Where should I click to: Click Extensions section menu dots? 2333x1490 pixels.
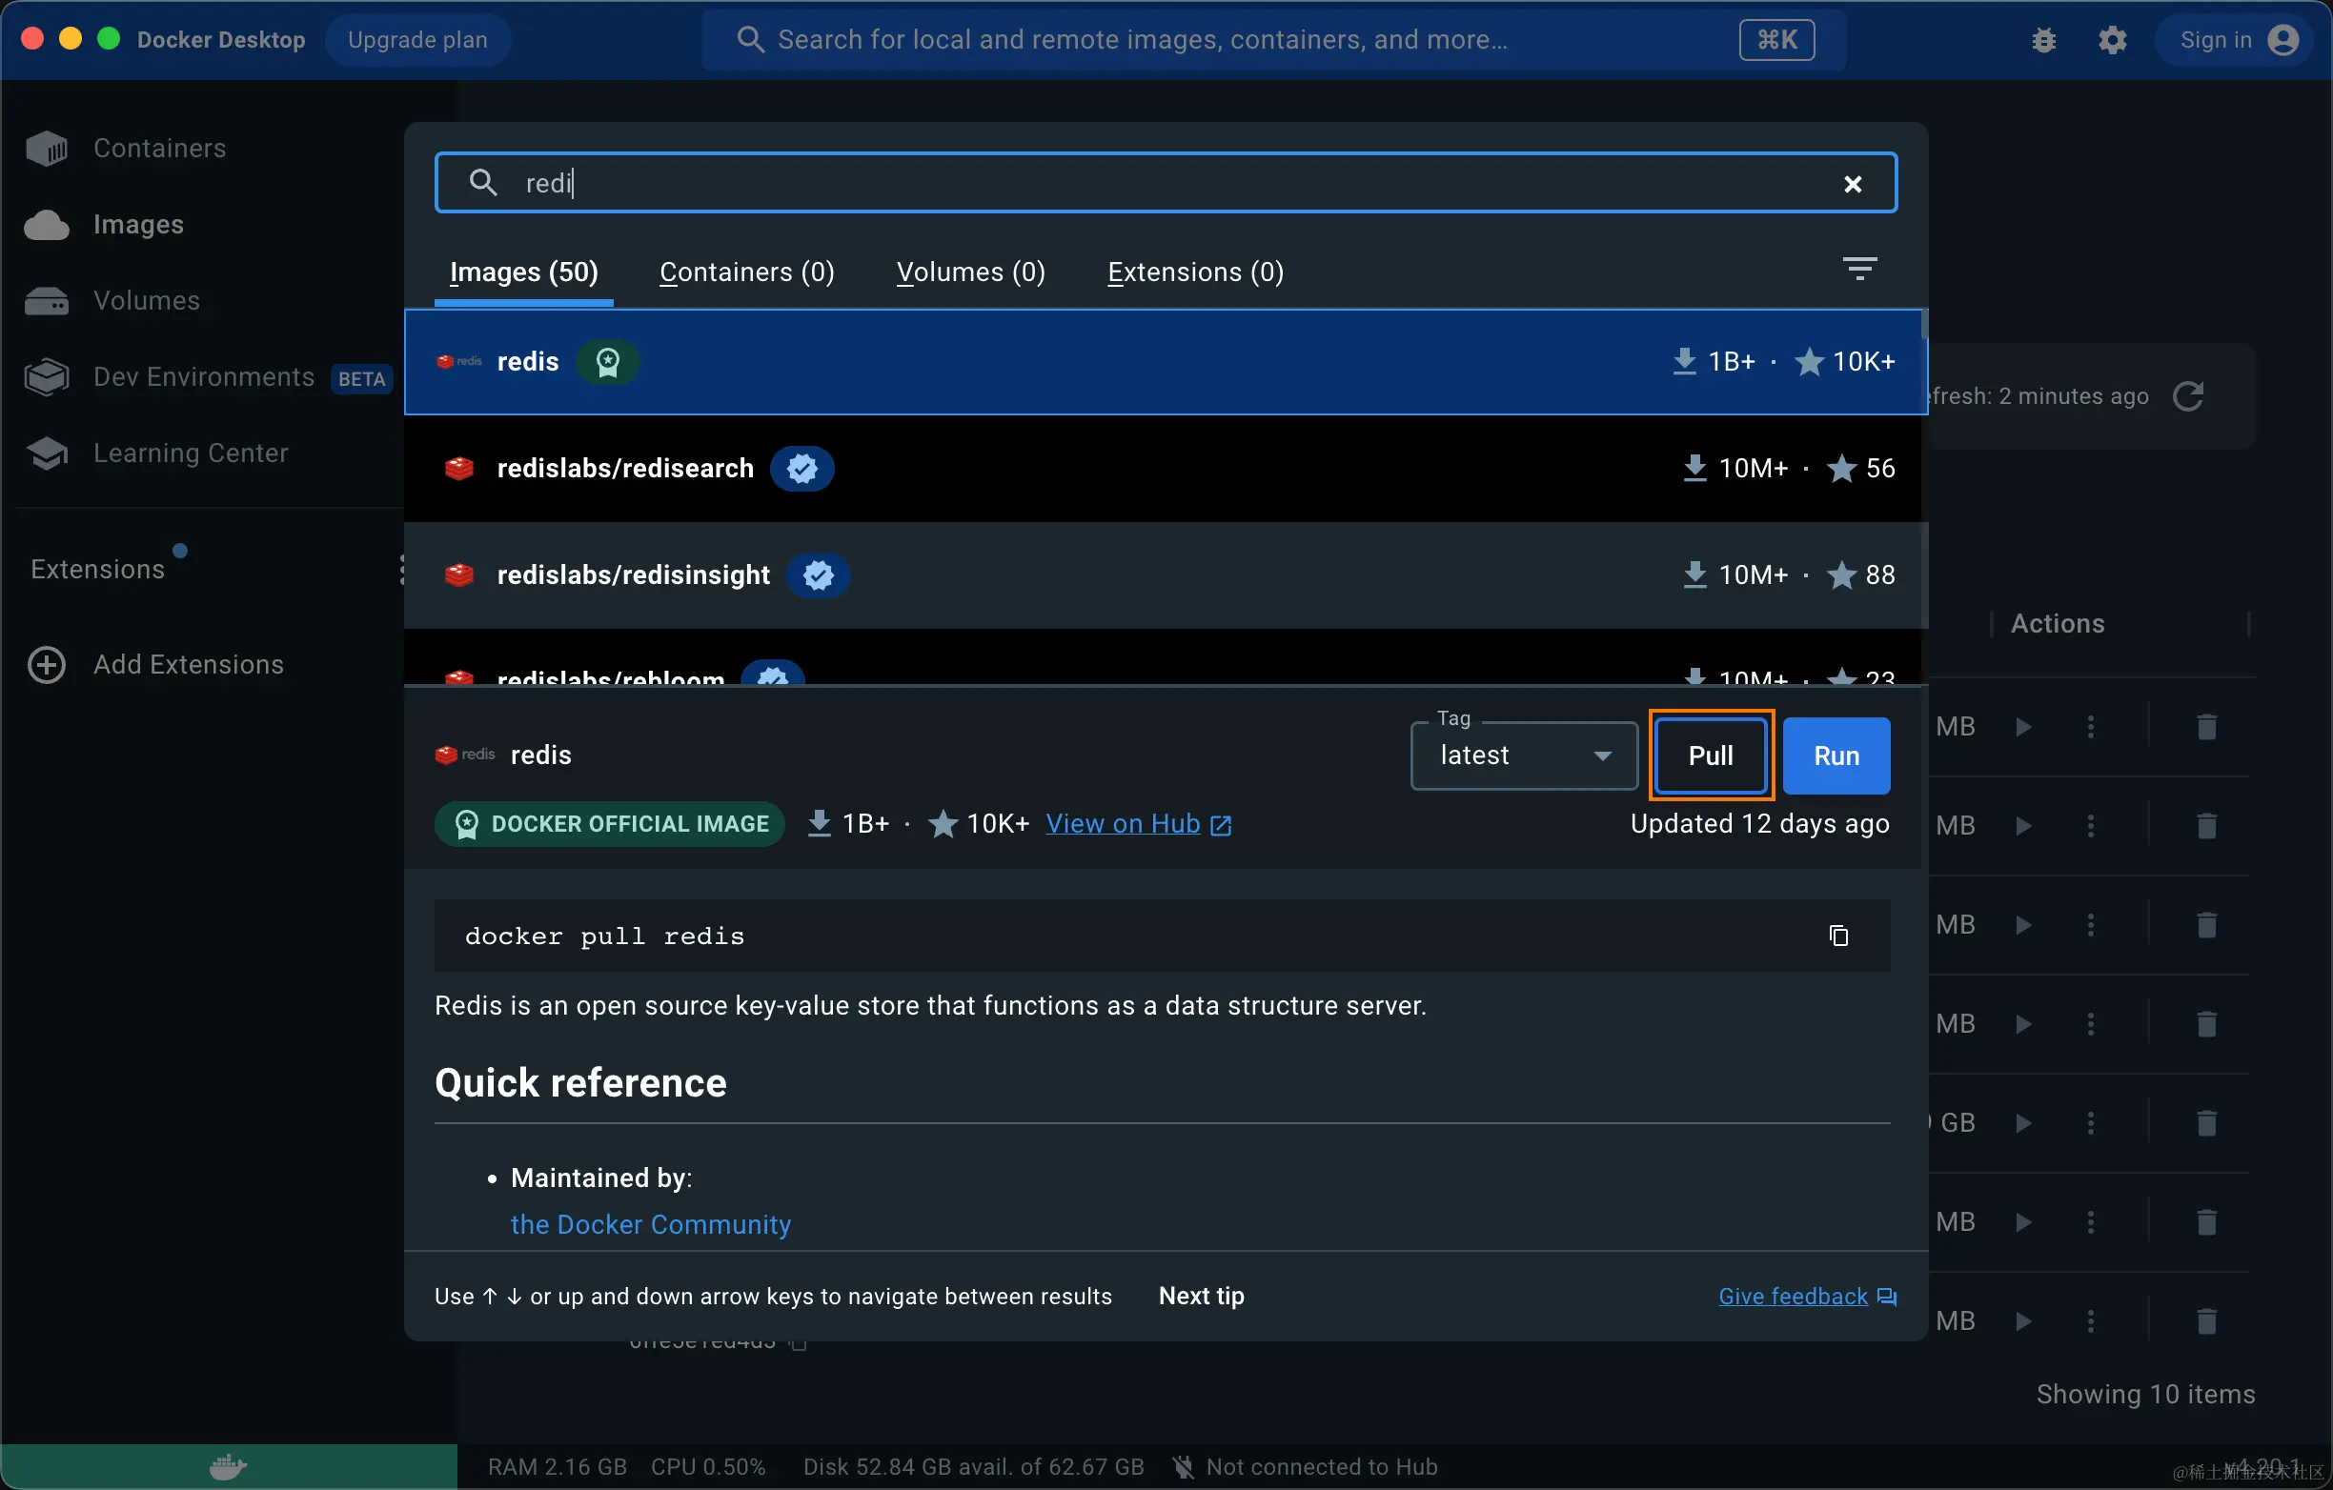tap(401, 571)
